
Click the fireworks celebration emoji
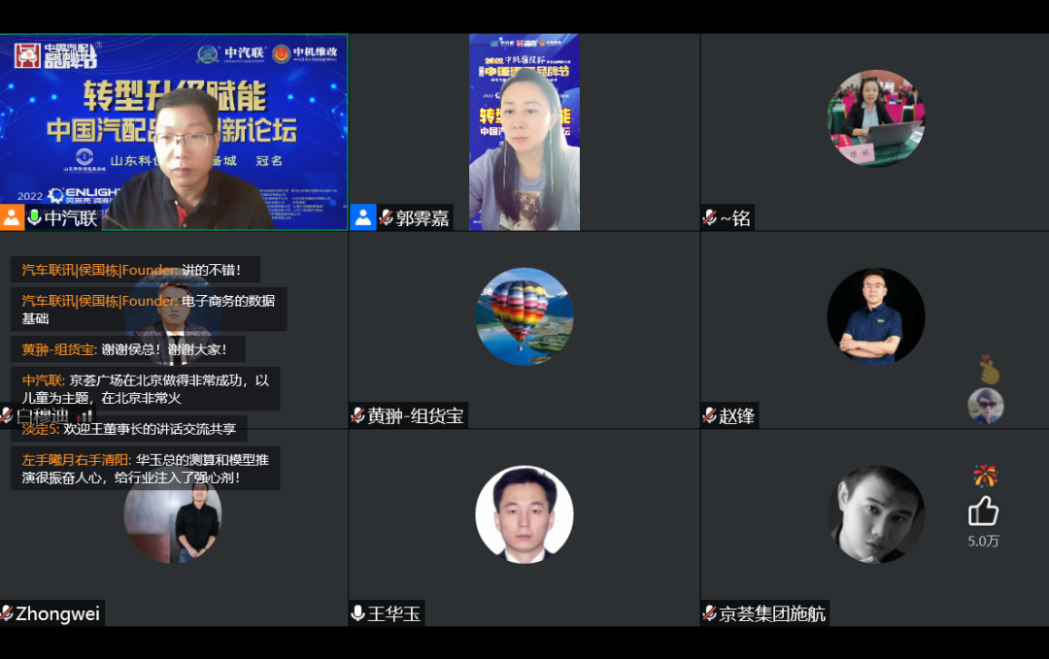coord(985,476)
